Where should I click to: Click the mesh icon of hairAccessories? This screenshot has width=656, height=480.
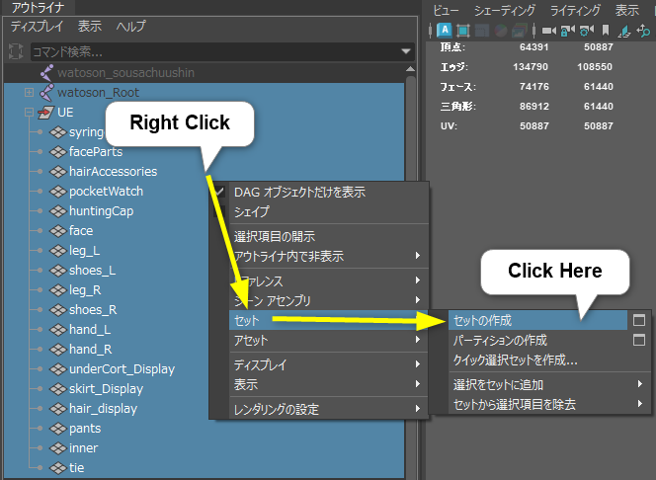(57, 172)
